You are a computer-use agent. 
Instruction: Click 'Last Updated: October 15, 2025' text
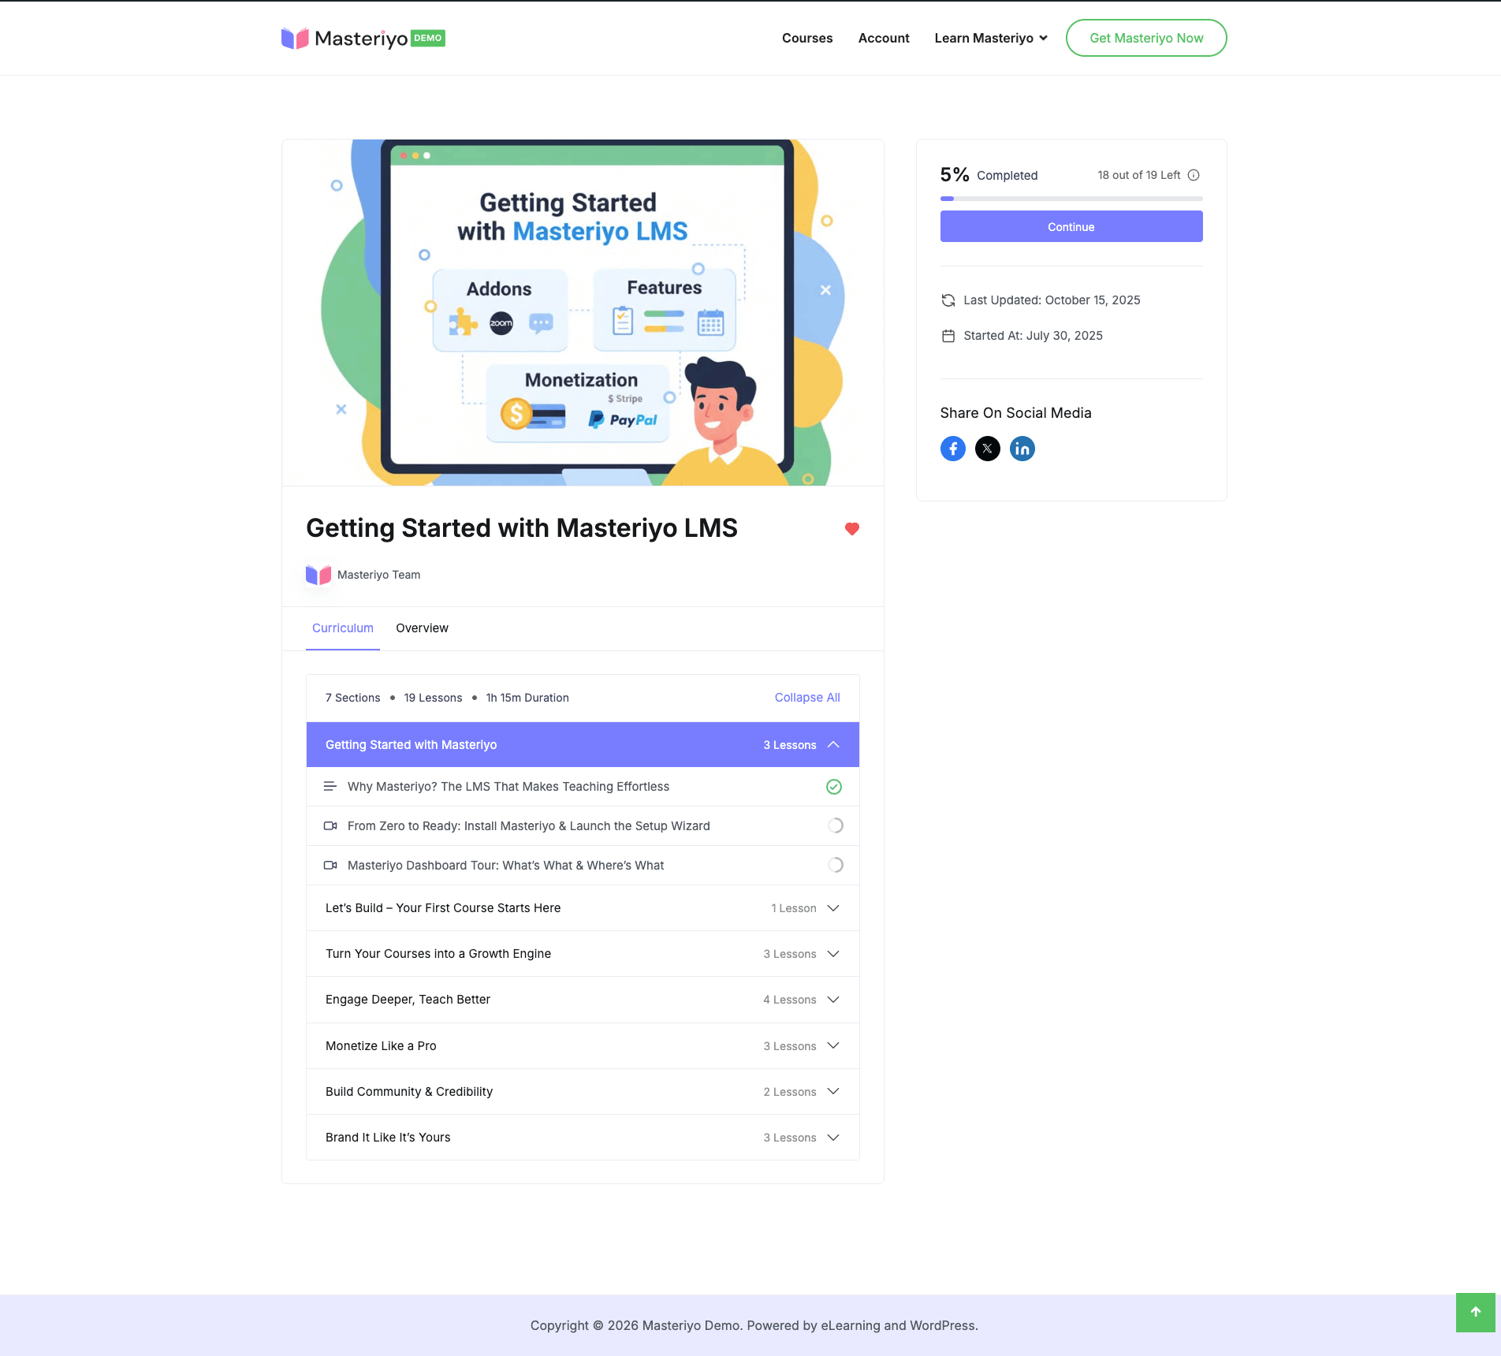tap(1052, 300)
